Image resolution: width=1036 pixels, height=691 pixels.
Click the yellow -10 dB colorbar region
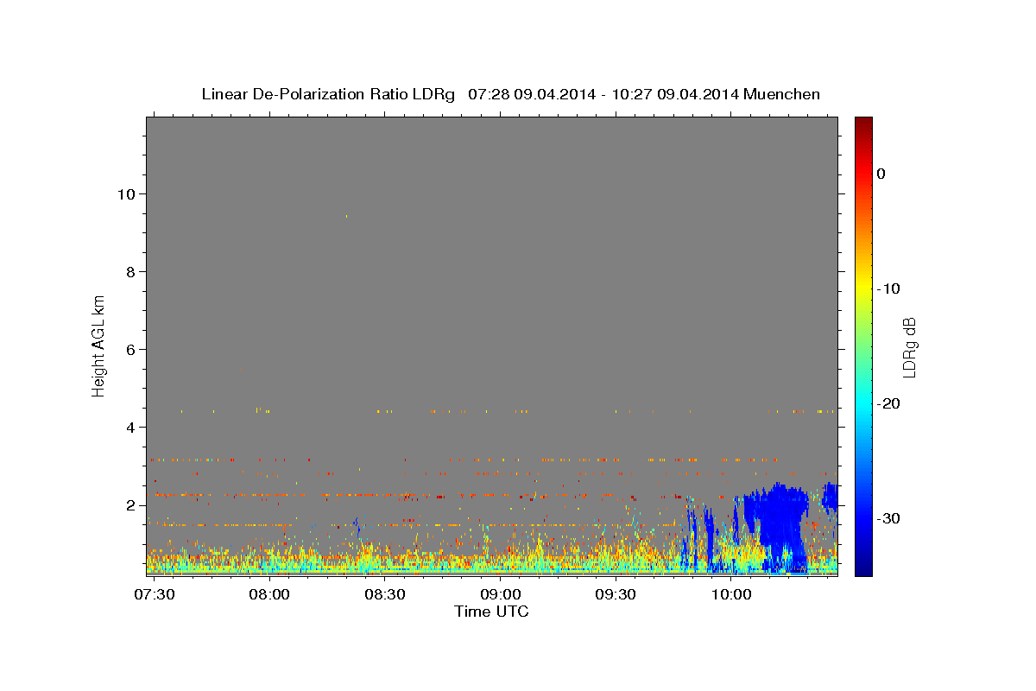click(x=863, y=288)
